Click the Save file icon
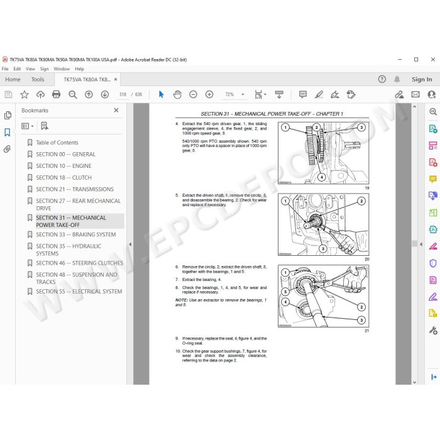Viewport: 440px width, 440px height. pos(8,94)
